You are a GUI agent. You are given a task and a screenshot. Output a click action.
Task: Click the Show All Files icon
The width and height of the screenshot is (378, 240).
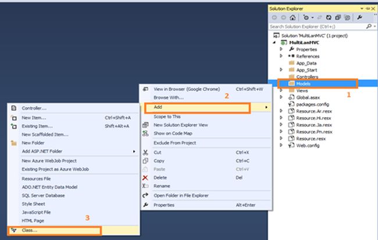click(347, 17)
